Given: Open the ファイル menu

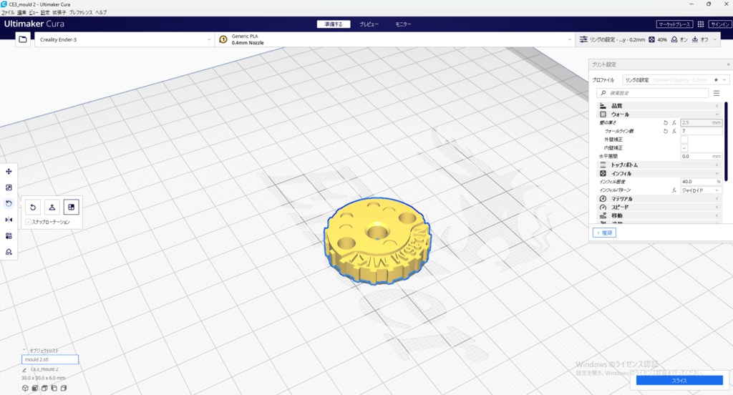Looking at the screenshot, I should pos(8,13).
